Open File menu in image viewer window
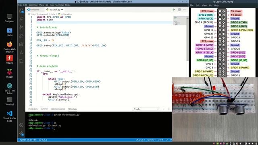Viewport: 258px width, 145px height. pyautogui.click(x=192, y=5)
